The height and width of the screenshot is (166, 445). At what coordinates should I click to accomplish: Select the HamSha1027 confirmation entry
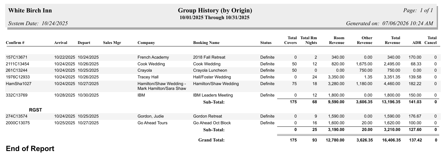pos(19,84)
